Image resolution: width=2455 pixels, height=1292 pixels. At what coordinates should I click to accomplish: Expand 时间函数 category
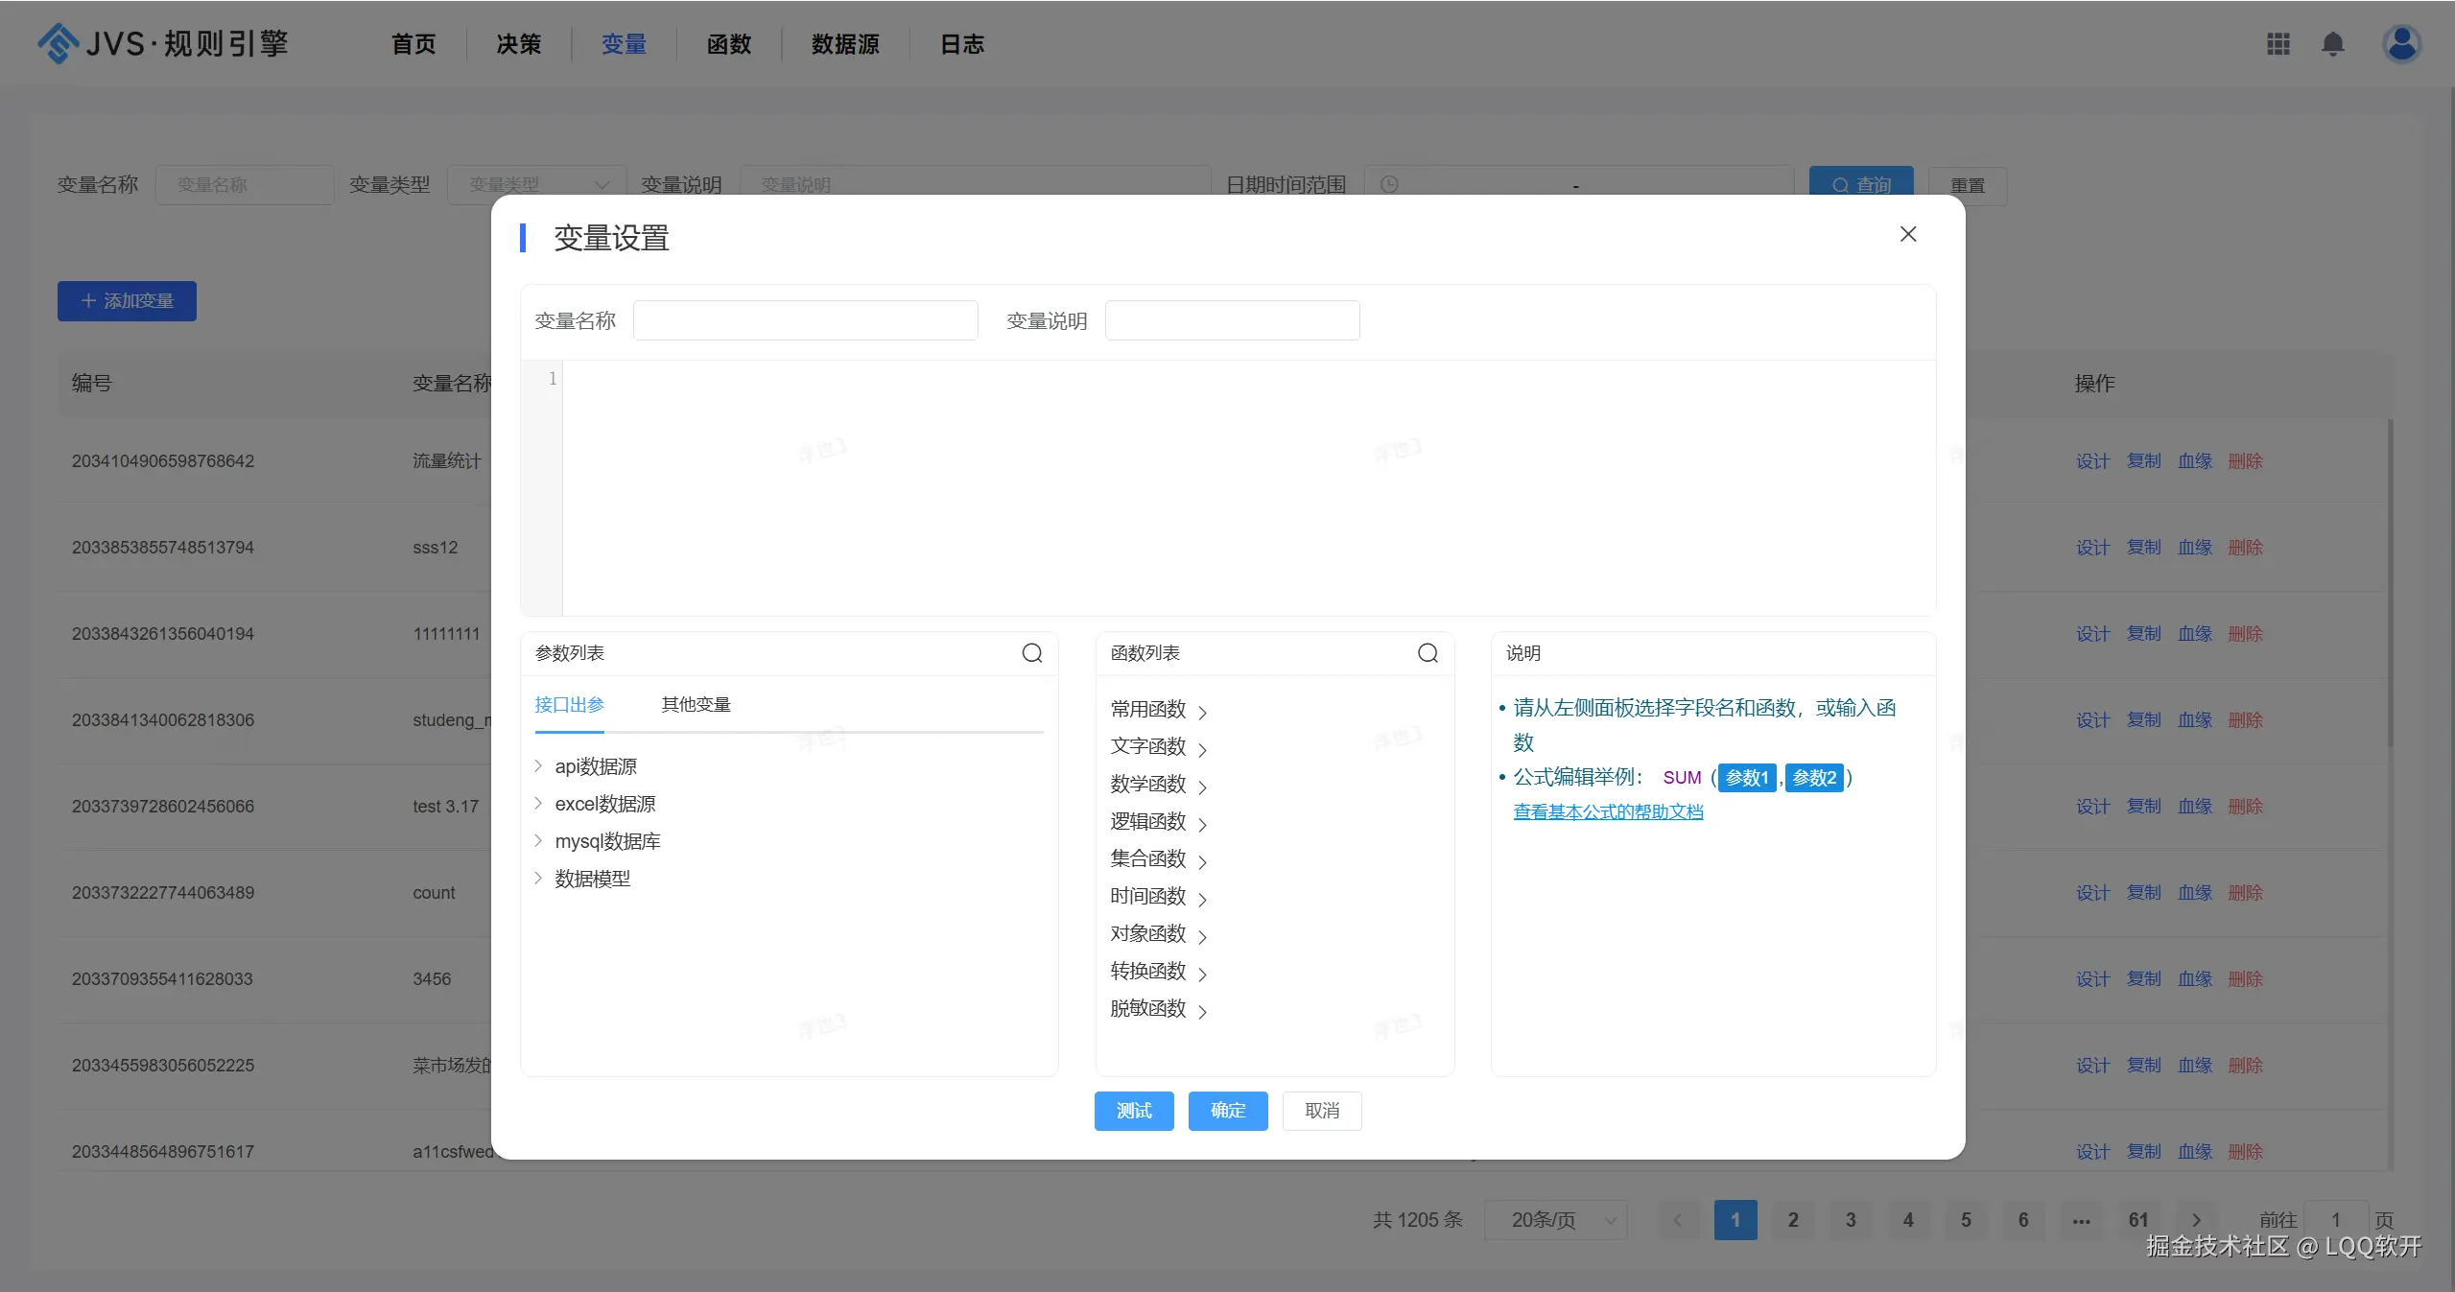pyautogui.click(x=1158, y=897)
